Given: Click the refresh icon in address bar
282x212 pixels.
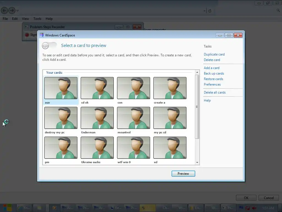Looking at the screenshot, I should tap(210, 11).
